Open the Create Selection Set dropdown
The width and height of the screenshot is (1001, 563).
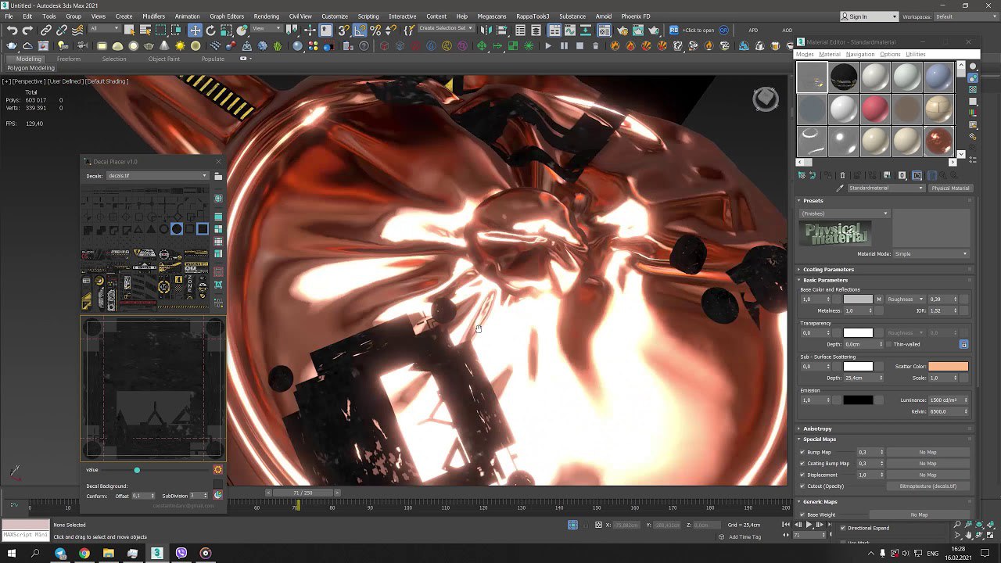pos(445,28)
